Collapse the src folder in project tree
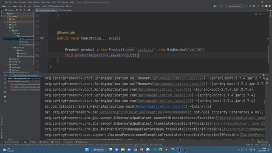Image resolution: width=272 pixels, height=153 pixels. click(8, 28)
